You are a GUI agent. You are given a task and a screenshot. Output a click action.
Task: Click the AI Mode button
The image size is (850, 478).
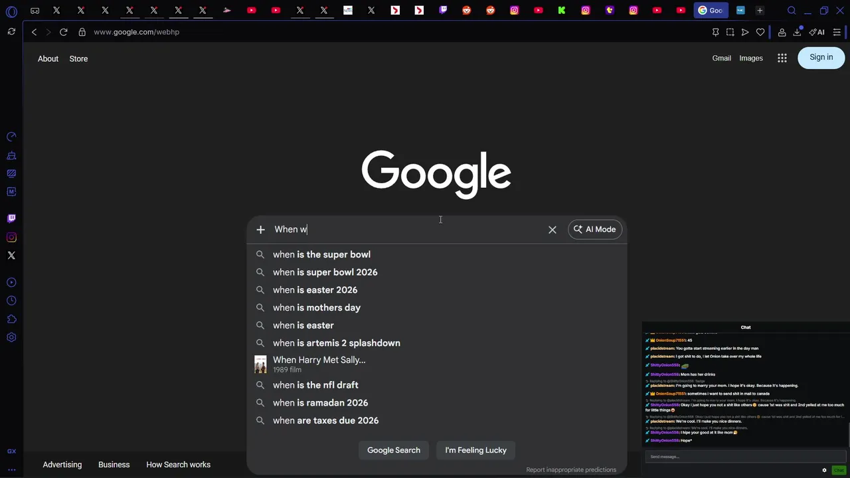(x=595, y=230)
